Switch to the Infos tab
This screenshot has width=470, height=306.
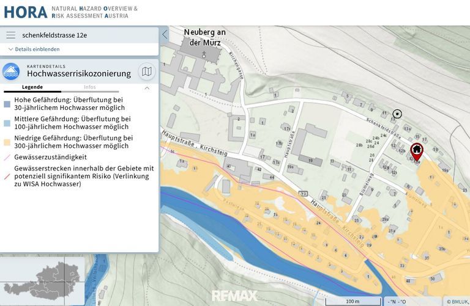pyautogui.click(x=89, y=87)
